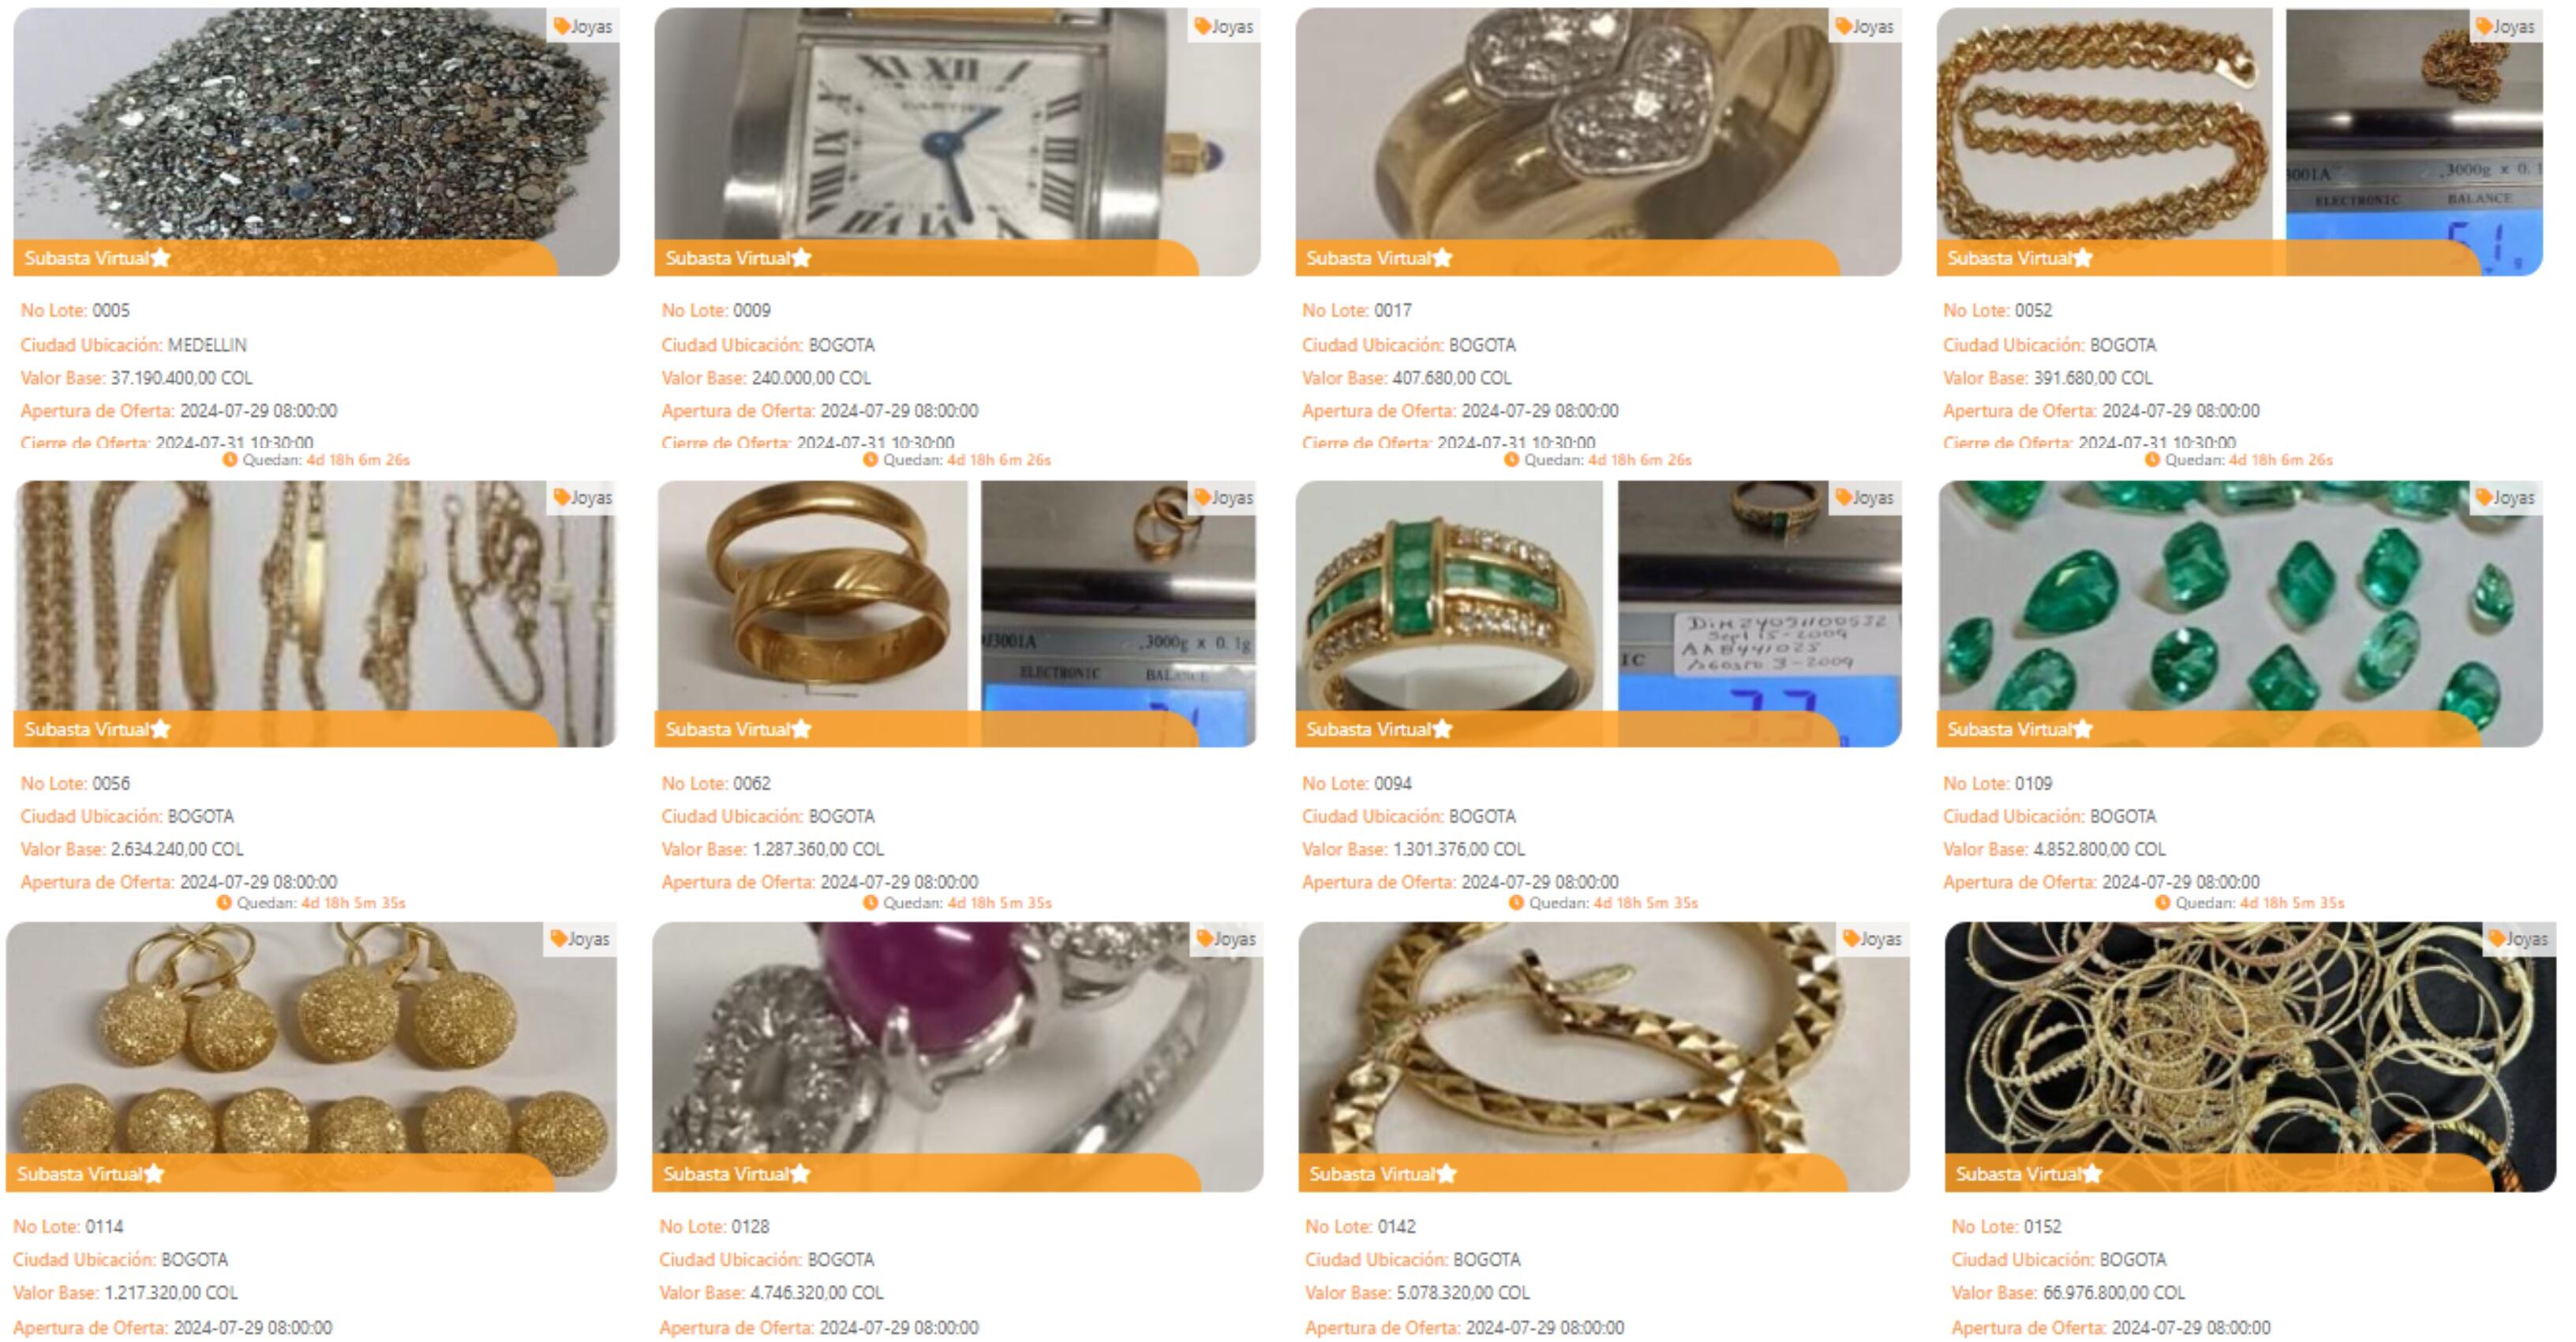Image resolution: width=2576 pixels, height=1342 pixels.
Task: Click the star icon on lot 0128 ruby ring banner
Action: click(x=800, y=1174)
